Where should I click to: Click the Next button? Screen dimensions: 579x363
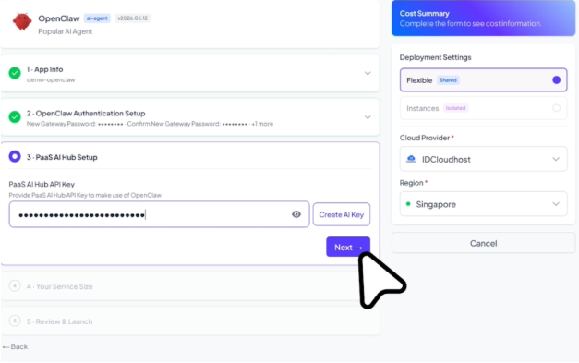(x=348, y=247)
